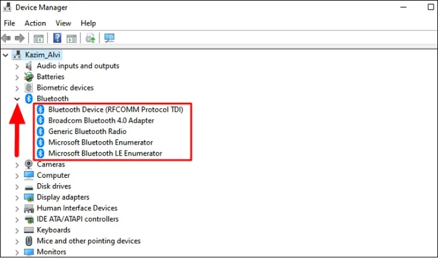Image resolution: width=438 pixels, height=258 pixels.
Task: Click the Monitors category icon
Action: click(x=29, y=252)
